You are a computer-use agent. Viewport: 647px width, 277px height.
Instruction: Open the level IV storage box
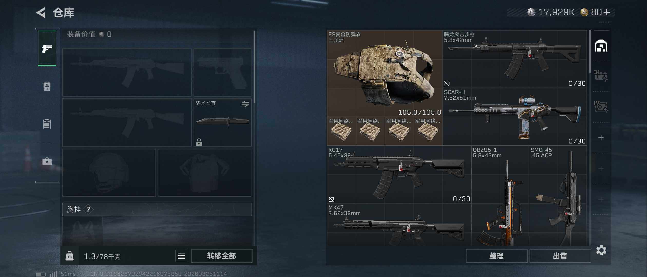(x=601, y=107)
